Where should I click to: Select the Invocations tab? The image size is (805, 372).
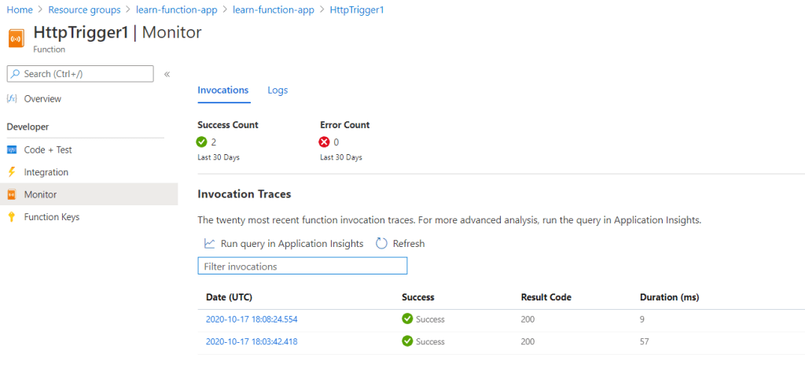tap(222, 90)
